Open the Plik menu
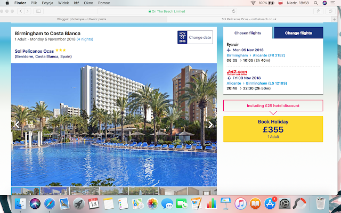The image size is (341, 213). tap(34, 3)
